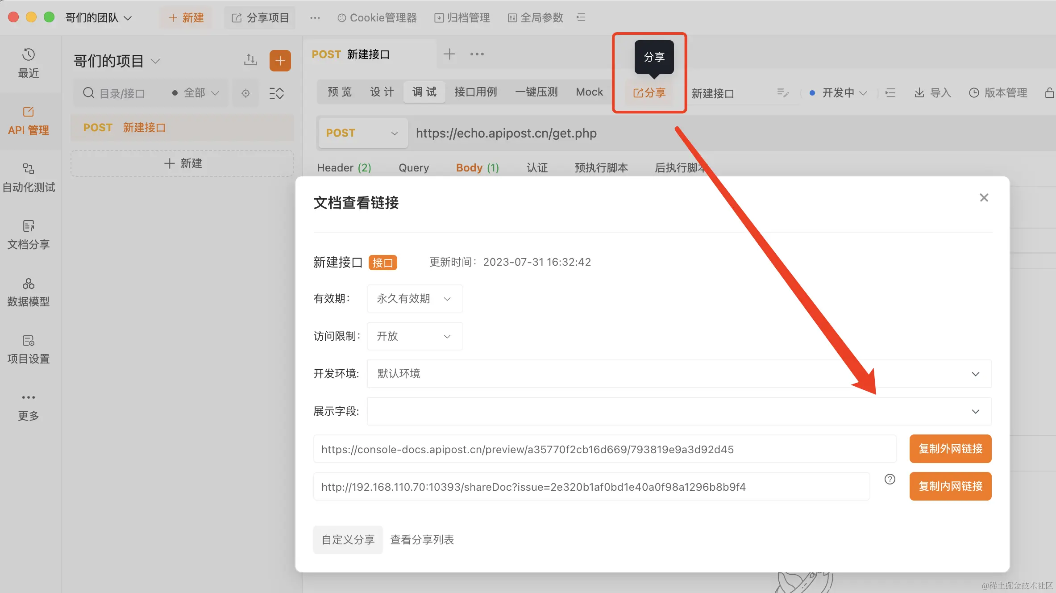Open the 最近 recent history sidebar icon

click(28, 63)
